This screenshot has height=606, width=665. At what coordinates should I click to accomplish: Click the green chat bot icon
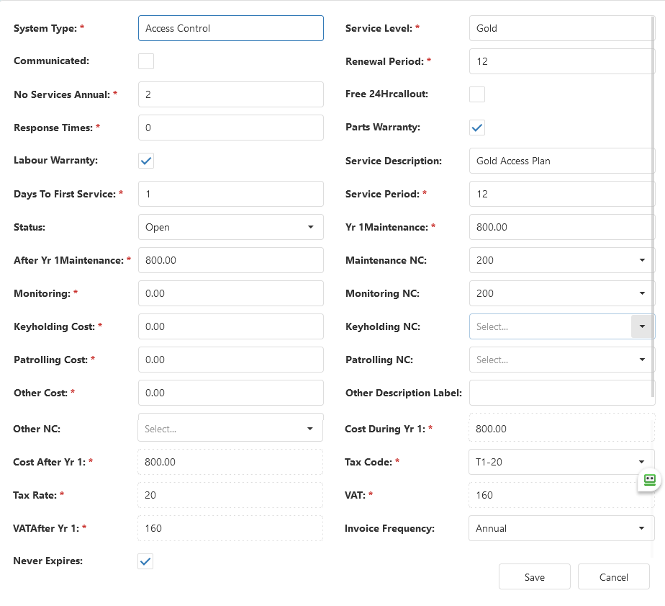coord(649,481)
